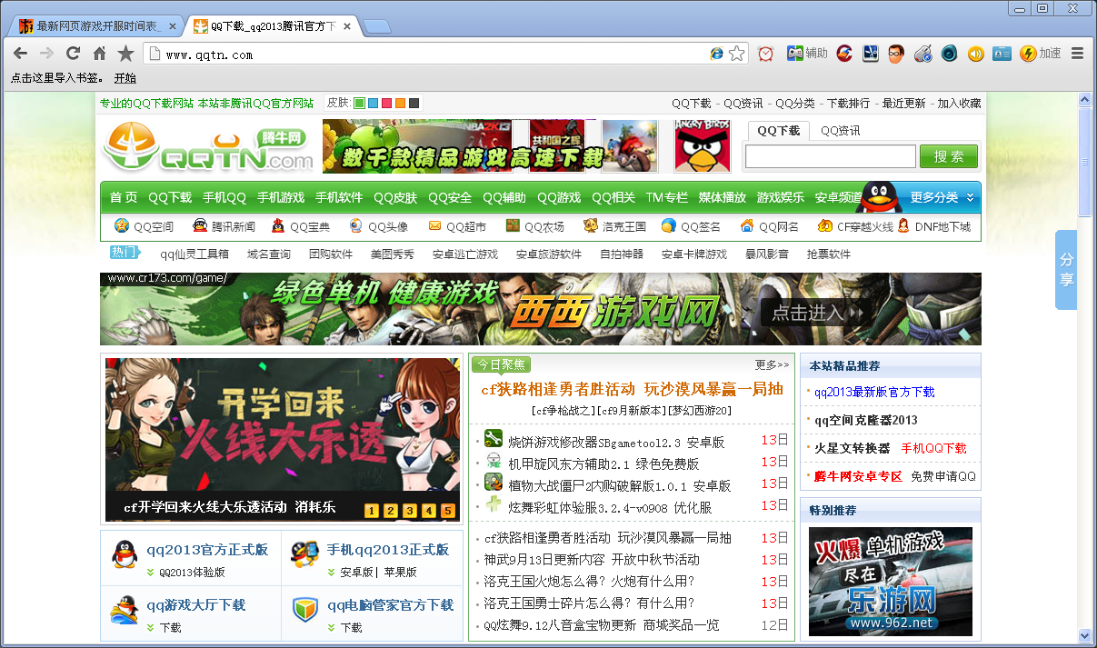Image resolution: width=1097 pixels, height=648 pixels.
Task: Open 手机游戏 in the navigation bar
Action: click(281, 197)
